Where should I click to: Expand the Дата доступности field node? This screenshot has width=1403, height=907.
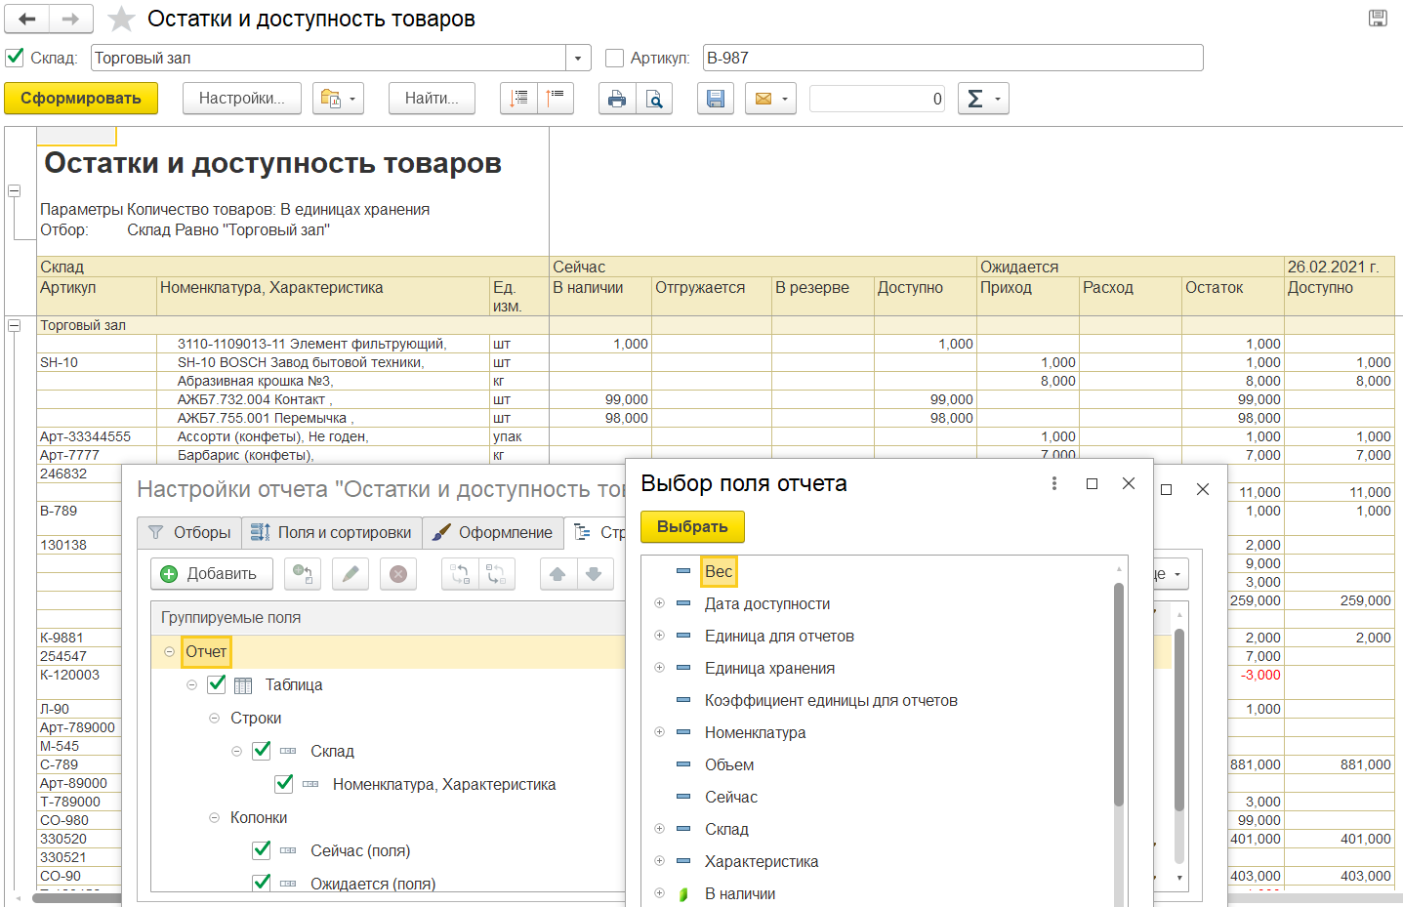click(x=659, y=603)
